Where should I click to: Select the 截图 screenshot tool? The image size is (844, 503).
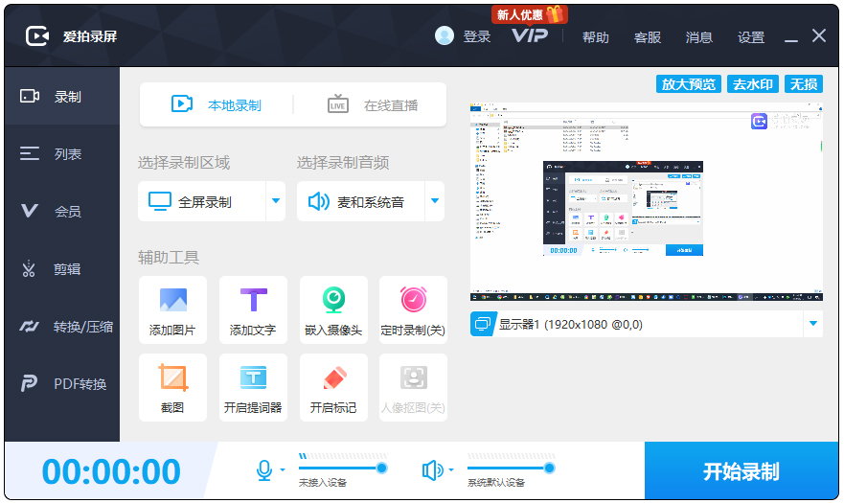(172, 388)
